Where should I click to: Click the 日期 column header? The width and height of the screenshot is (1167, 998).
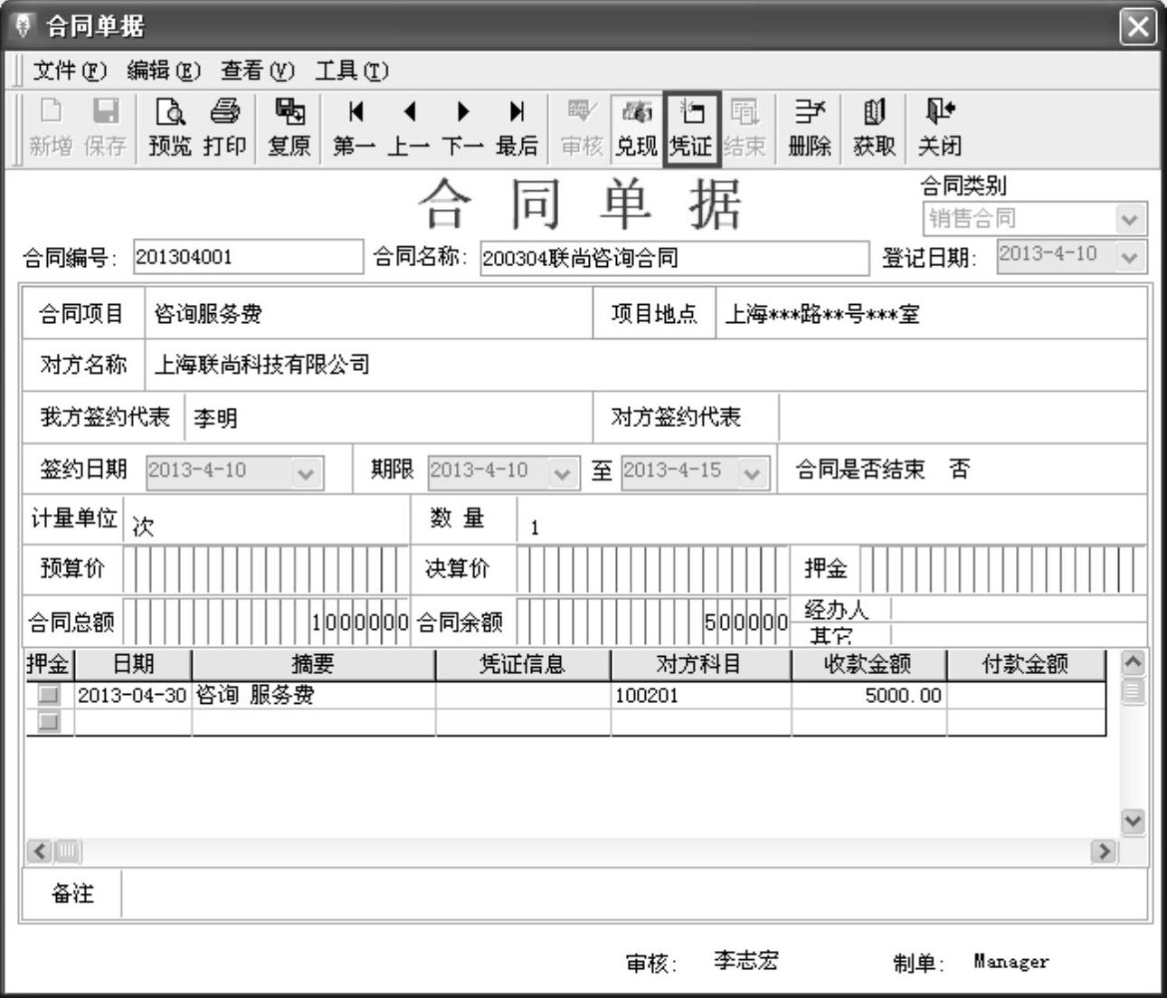[133, 664]
